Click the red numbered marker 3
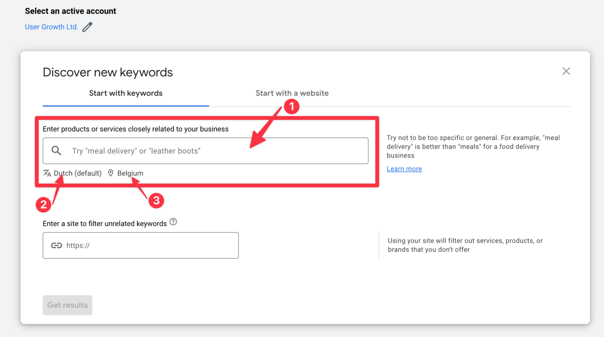 pos(156,201)
